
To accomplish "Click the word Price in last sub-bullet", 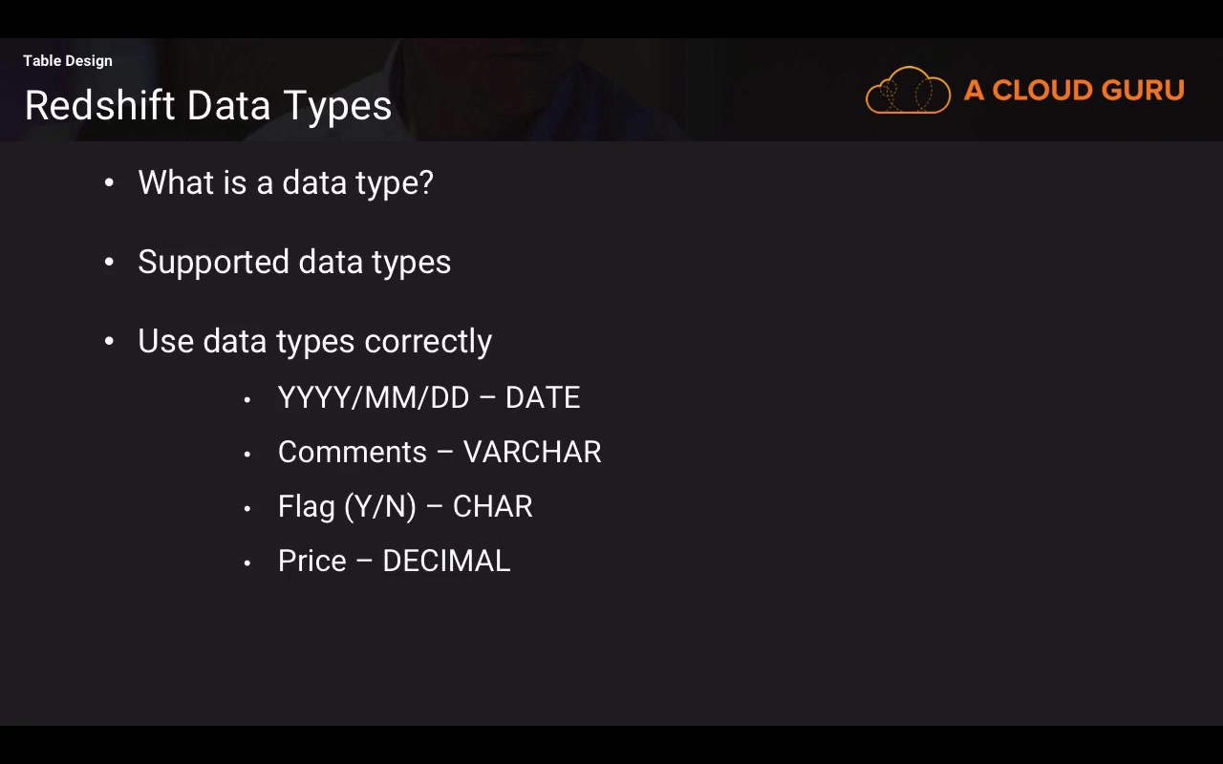I will coord(311,561).
